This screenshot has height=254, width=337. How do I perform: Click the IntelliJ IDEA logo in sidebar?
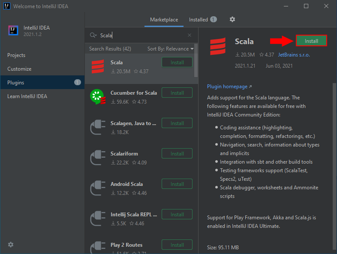13,30
